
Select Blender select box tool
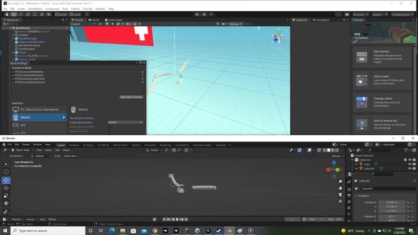6,164
